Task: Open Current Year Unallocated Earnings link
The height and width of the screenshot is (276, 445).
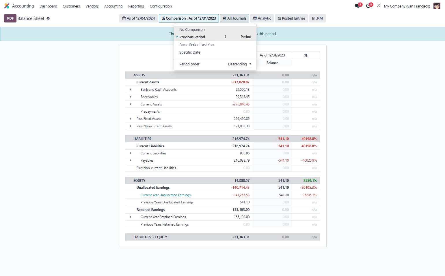Action: [165, 195]
